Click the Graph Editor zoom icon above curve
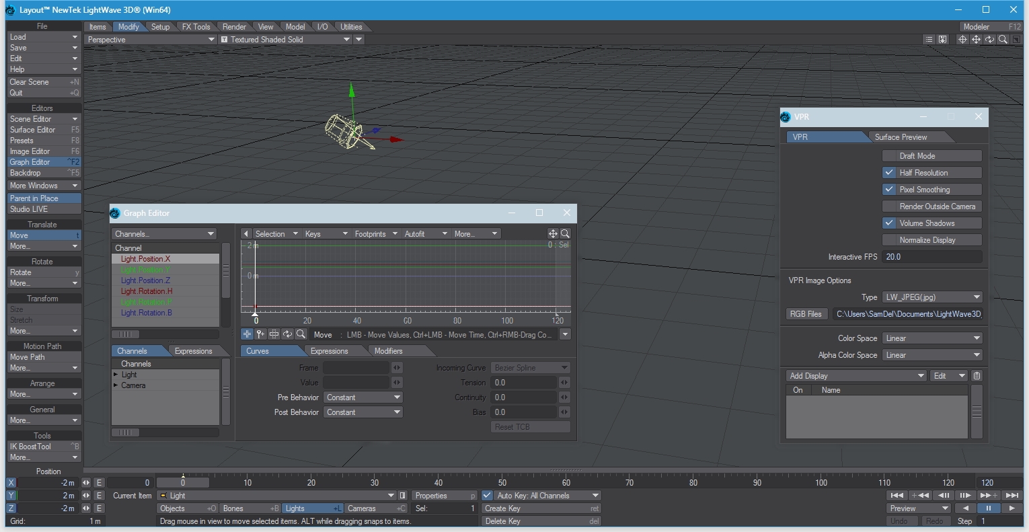 tap(565, 233)
